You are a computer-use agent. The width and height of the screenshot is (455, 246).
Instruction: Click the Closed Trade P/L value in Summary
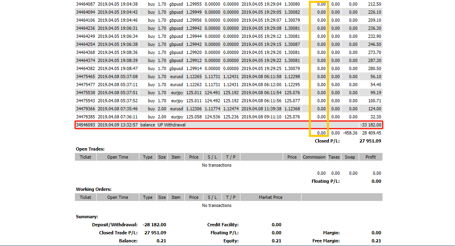pos(155,233)
